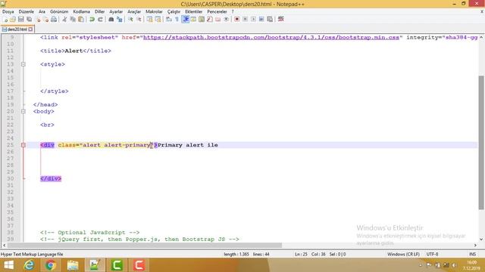Click the Replace toolbar icon
The width and height of the screenshot is (485, 272).
click(x=120, y=19)
